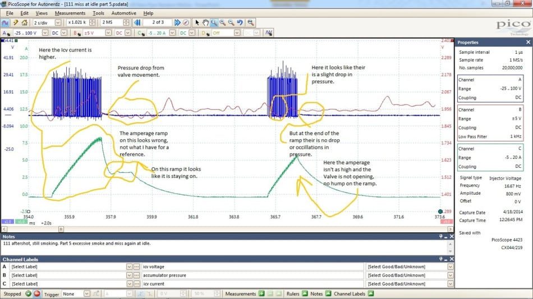This screenshot has width=533, height=299.
Task: Select the zoom window tool
Action: 214,22
